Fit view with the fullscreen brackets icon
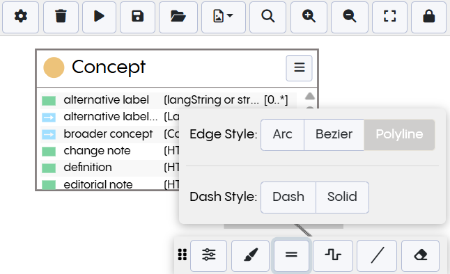The height and width of the screenshot is (274, 450). (389, 17)
